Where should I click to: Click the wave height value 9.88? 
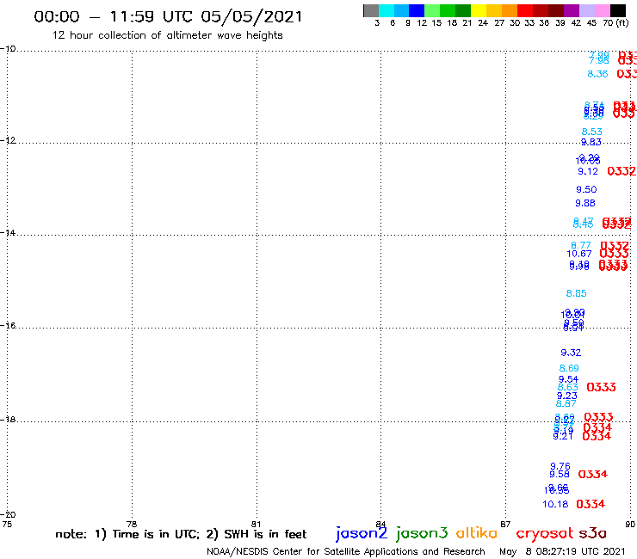(585, 203)
